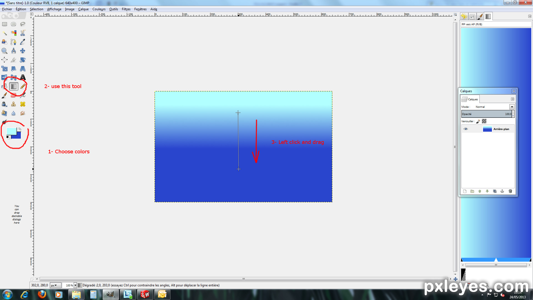Open the px unit dropdown in status bar
The image size is (533, 300).
pyautogui.click(x=55, y=285)
